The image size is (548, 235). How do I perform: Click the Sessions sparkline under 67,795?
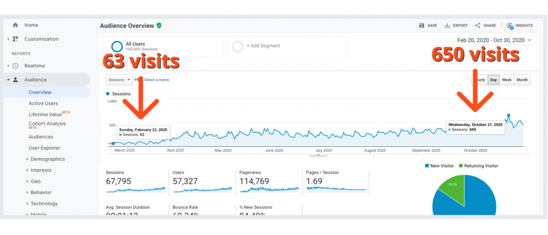point(136,190)
